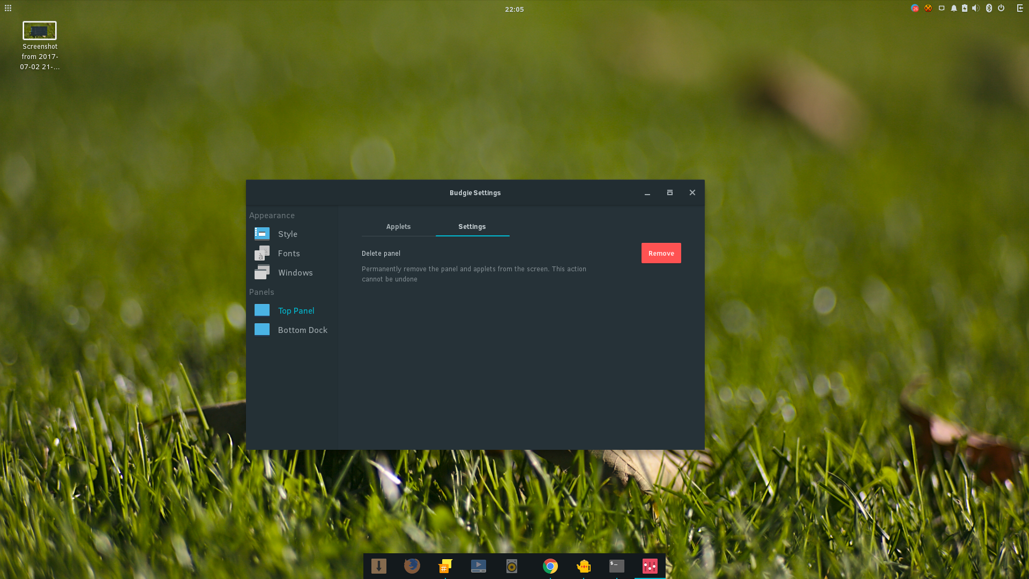Click the 'Budgie Settings' window title
The width and height of the screenshot is (1029, 579).
(475, 193)
